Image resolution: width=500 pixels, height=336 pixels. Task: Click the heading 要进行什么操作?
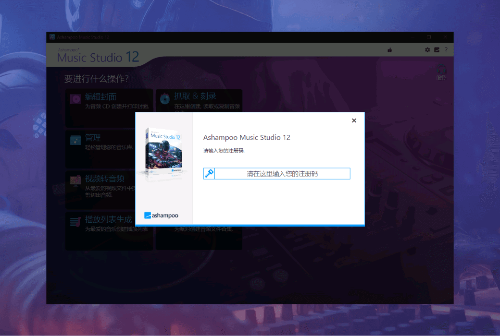click(96, 79)
